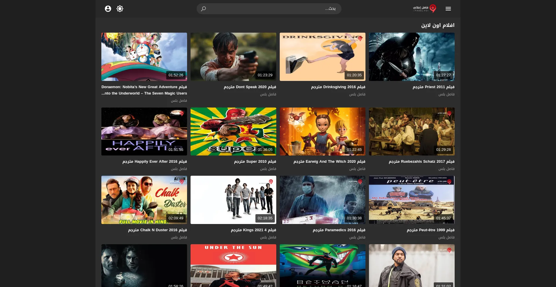Open the Batman Beyond thumbnail
This screenshot has height=287, width=556.
point(323,266)
